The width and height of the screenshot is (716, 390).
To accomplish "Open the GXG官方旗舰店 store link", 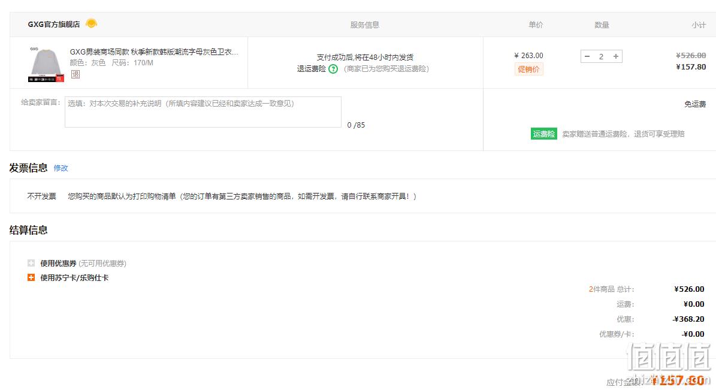I will [53, 24].
